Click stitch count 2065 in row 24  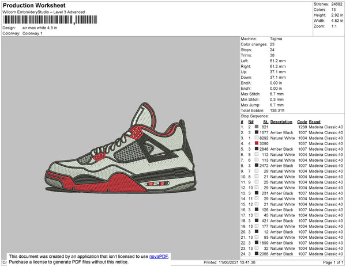click(264, 254)
